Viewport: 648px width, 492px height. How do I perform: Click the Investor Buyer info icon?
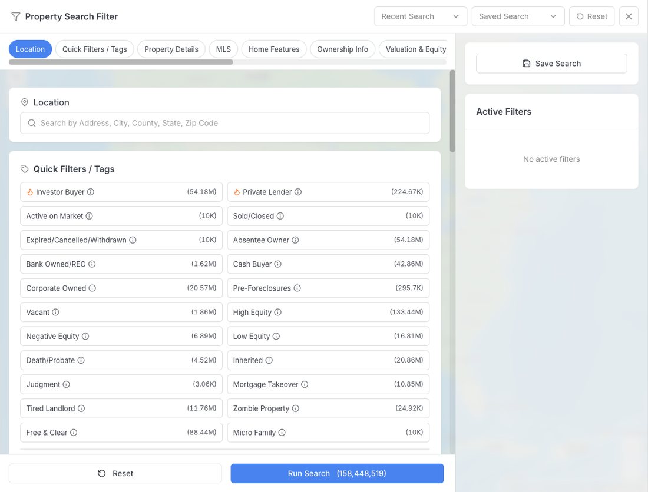[x=91, y=192]
